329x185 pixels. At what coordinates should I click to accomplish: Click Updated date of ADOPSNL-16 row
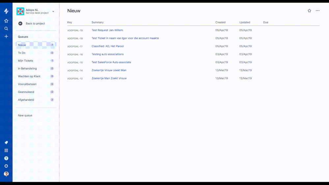pos(245,54)
